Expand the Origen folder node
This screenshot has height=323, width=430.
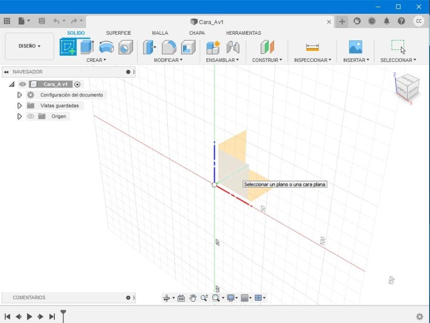tap(20, 117)
